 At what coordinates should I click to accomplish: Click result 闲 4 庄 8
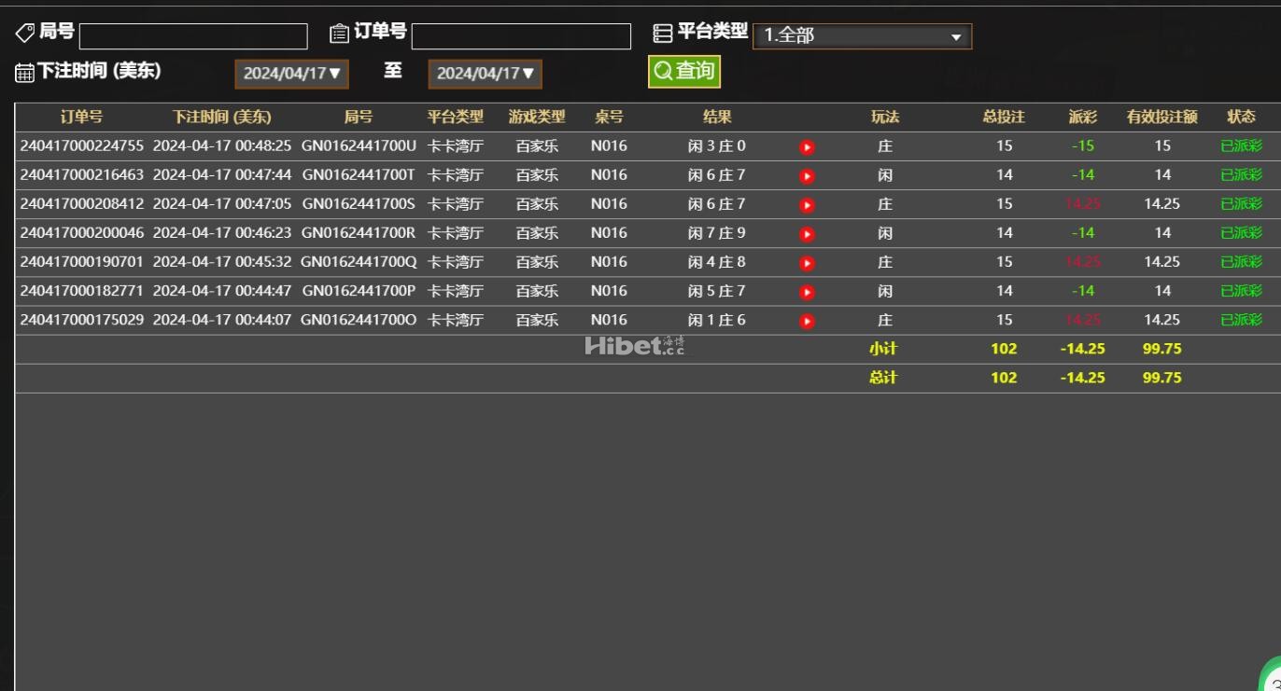click(x=717, y=261)
